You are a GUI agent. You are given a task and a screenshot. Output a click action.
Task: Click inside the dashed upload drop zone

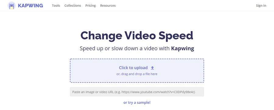[137, 71]
